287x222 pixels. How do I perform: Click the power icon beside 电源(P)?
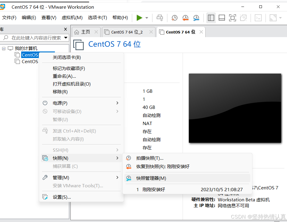coord(45,103)
